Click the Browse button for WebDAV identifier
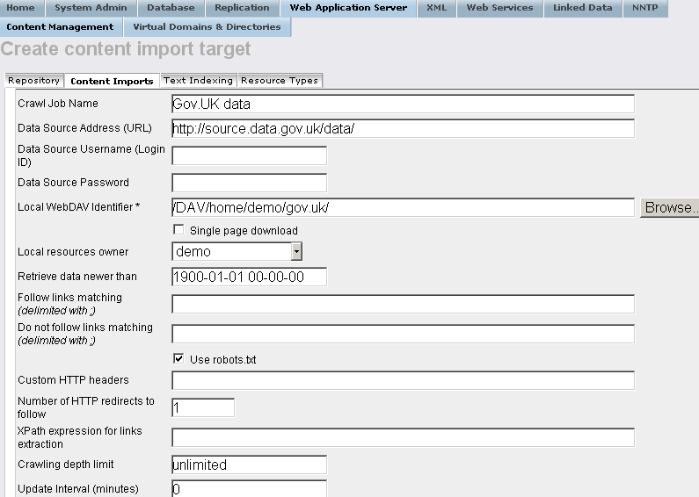Image resolution: width=699 pixels, height=497 pixels. (670, 208)
